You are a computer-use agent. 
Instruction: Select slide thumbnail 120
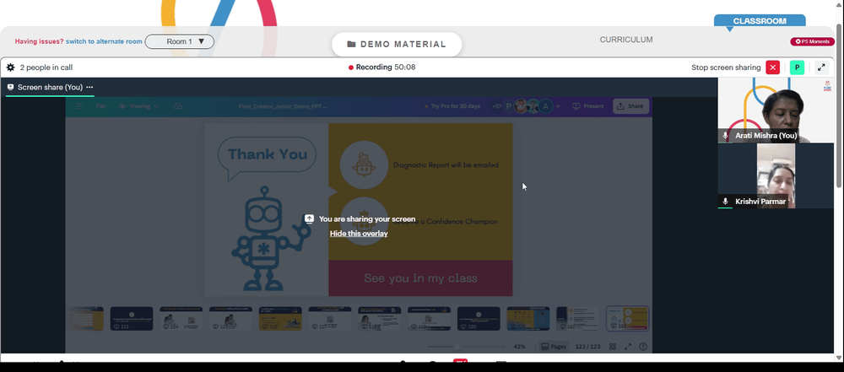click(x=479, y=318)
